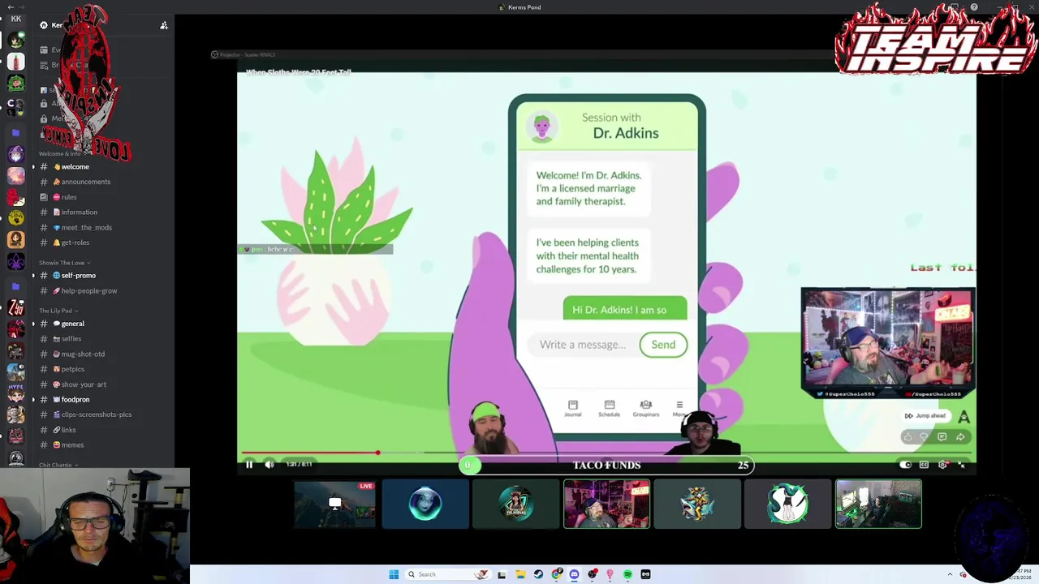
Task: Open video settings gear icon
Action: coord(942,465)
